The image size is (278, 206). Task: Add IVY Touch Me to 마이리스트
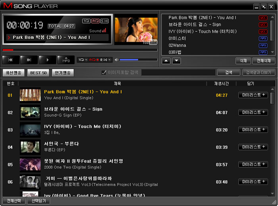tap(253, 130)
